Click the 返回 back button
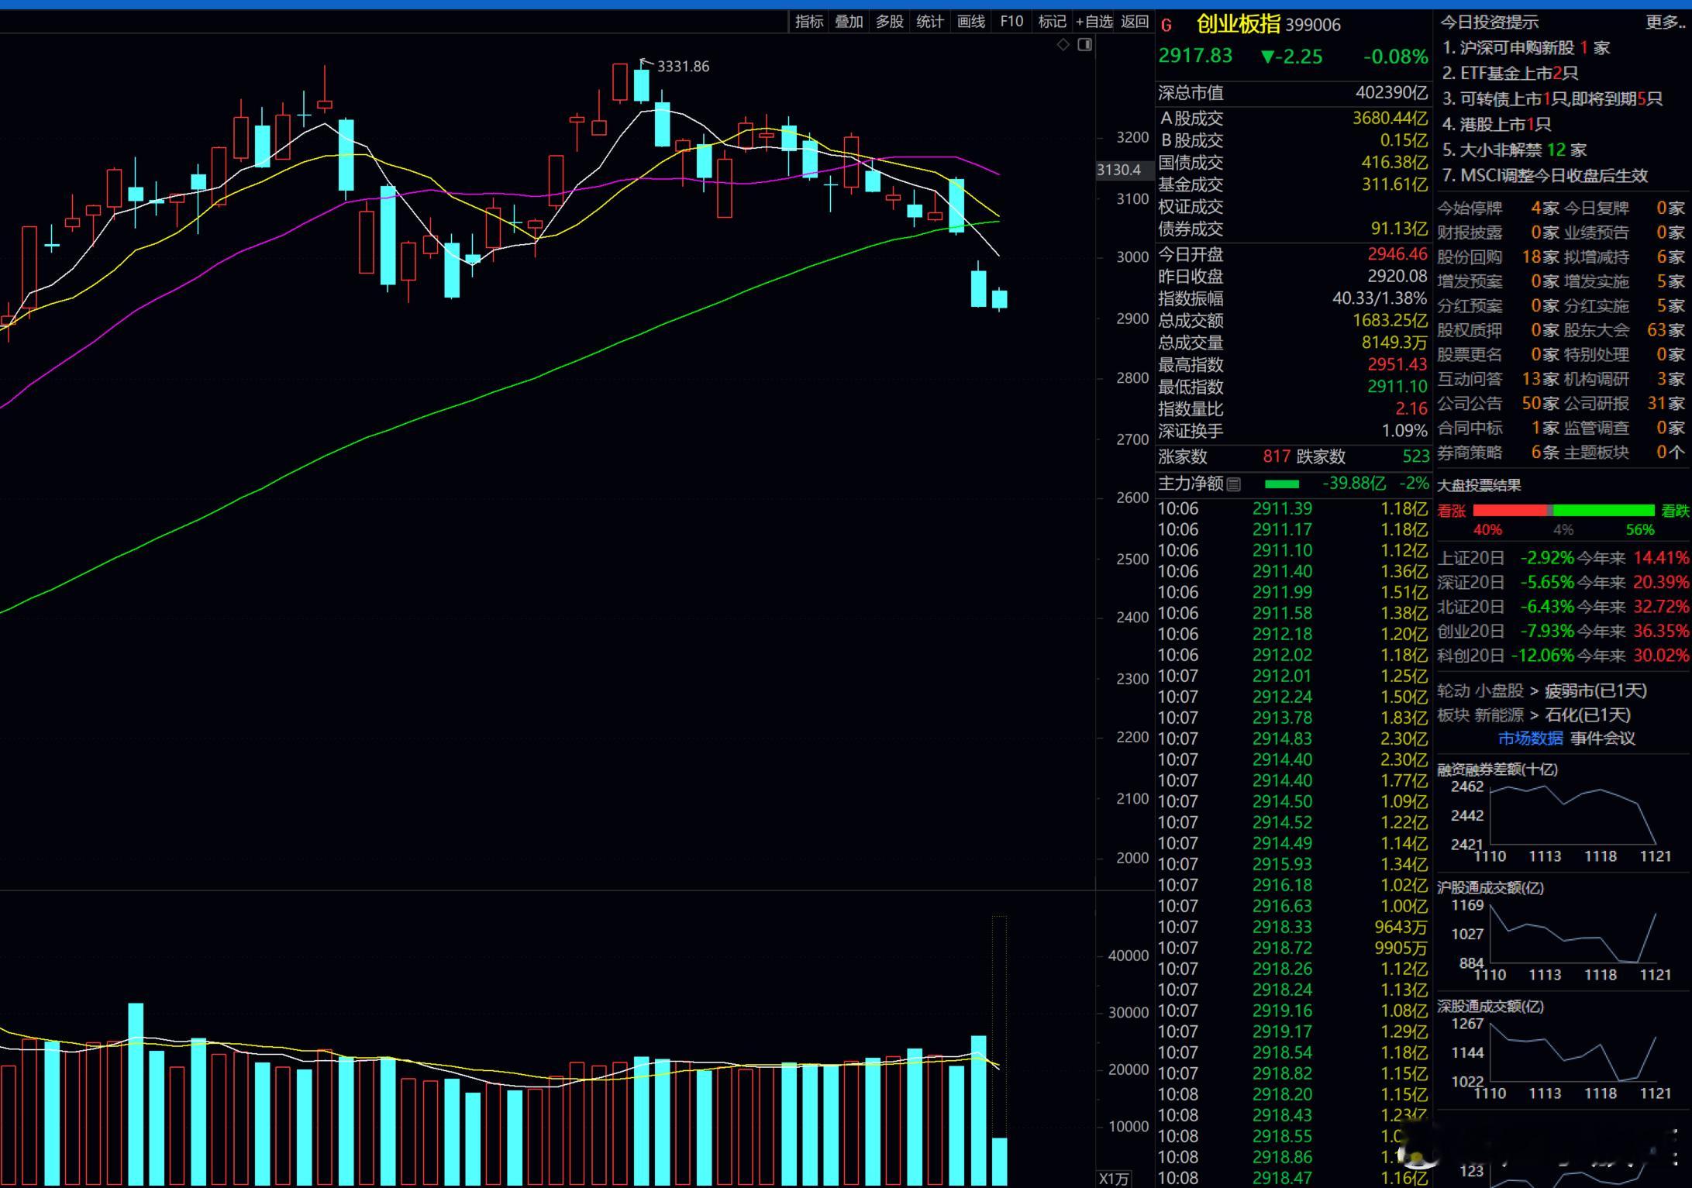 tap(1135, 22)
